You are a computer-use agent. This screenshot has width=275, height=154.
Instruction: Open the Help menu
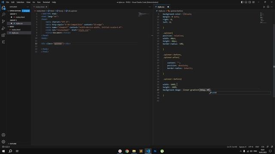(x=54, y=2)
